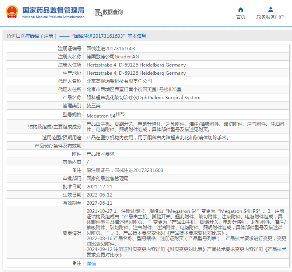The height and width of the screenshot is (272, 292).
Task: Click the 产品名称 label
Action: [72, 98]
